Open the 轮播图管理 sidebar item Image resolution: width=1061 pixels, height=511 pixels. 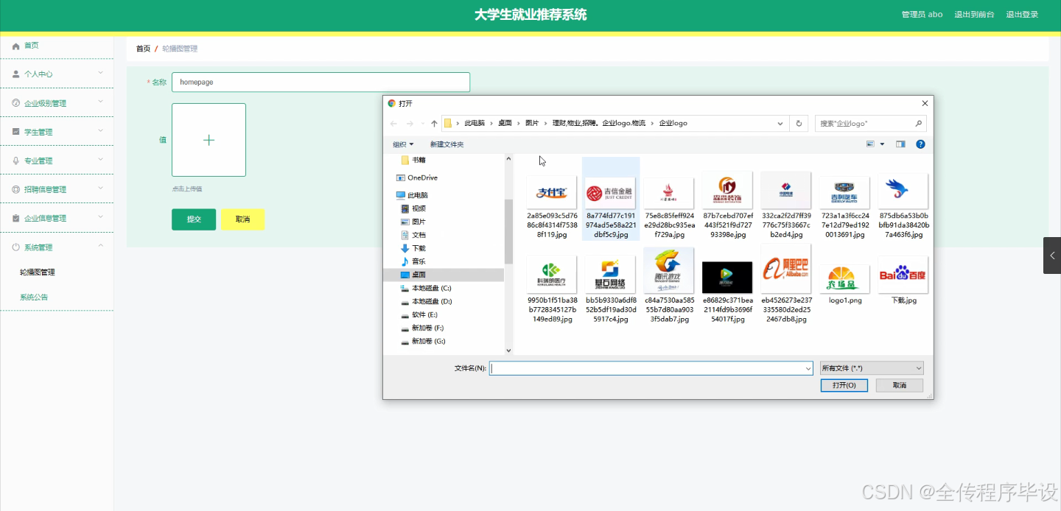[38, 272]
